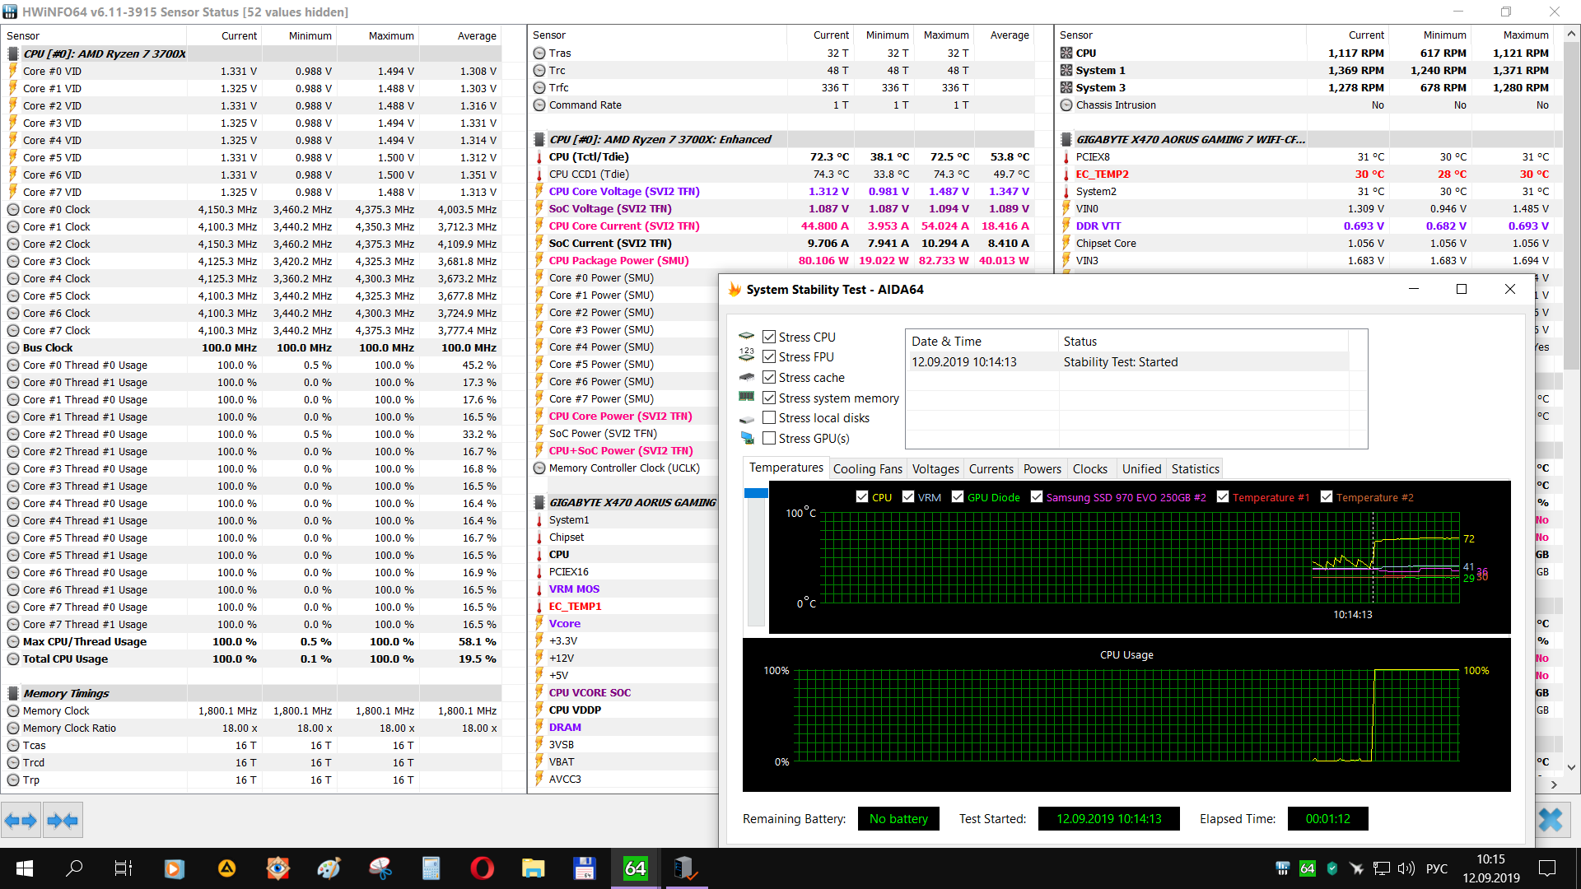Launch the Snipping Tool taskbar icon
Screen dimensions: 1581x889
click(380, 868)
